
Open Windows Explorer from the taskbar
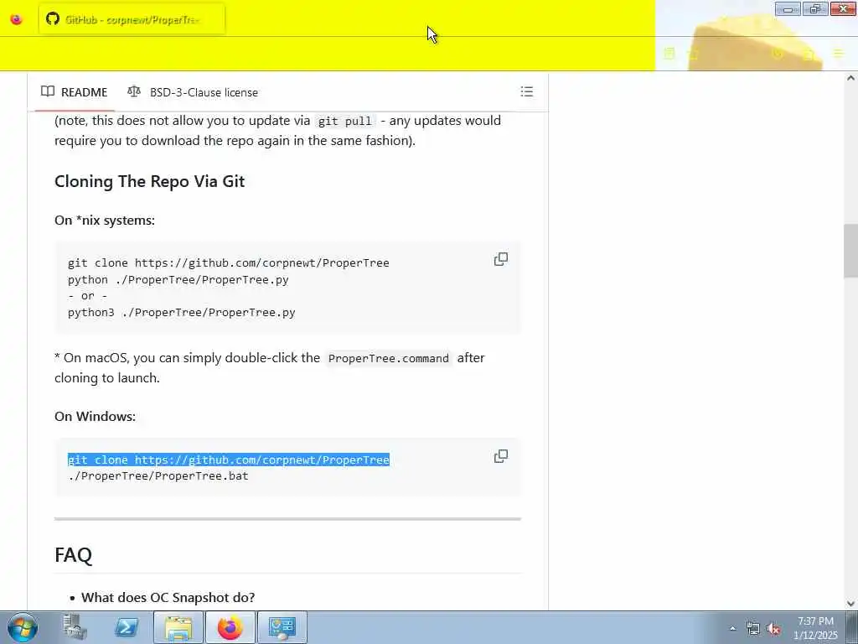[x=178, y=627]
